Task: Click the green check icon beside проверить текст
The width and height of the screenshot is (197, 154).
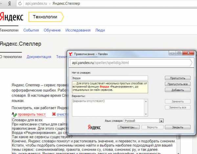Action: pos(14,114)
